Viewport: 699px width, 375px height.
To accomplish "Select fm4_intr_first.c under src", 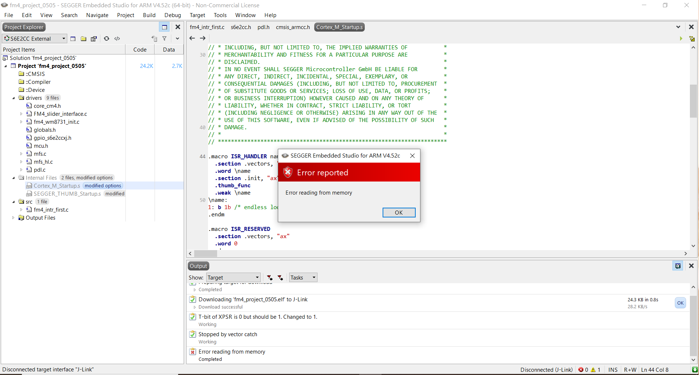I will coord(51,210).
